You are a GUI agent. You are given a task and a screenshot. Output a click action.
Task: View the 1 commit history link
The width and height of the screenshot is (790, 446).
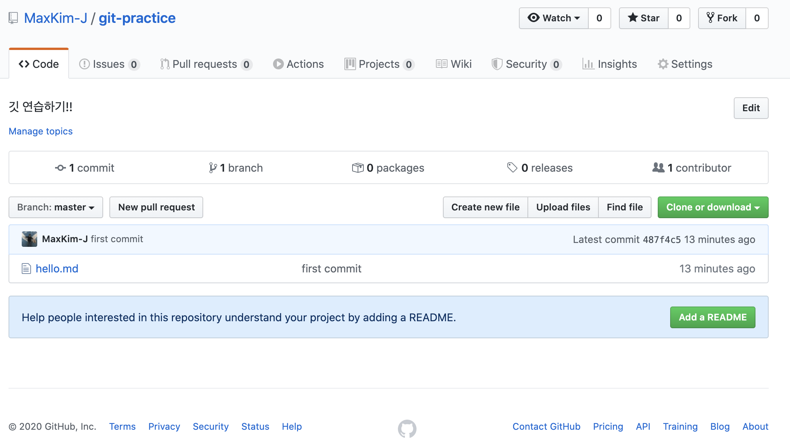point(85,168)
